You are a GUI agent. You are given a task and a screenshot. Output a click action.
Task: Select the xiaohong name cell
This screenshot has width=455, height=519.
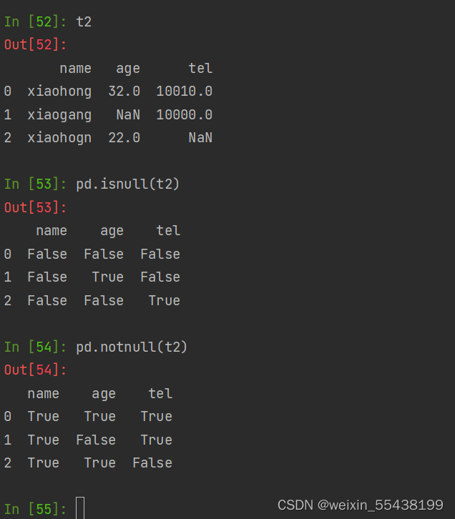(x=59, y=92)
